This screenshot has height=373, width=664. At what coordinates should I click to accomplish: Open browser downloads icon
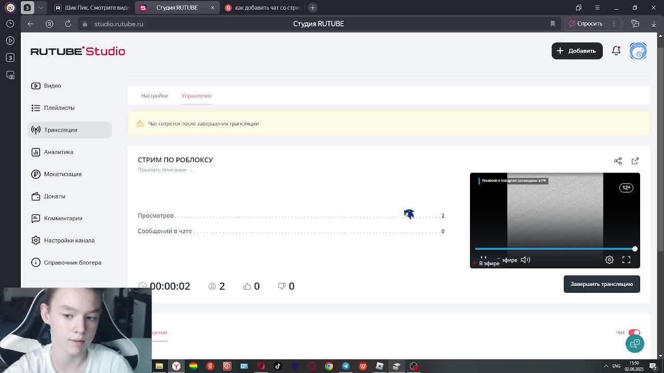point(654,24)
